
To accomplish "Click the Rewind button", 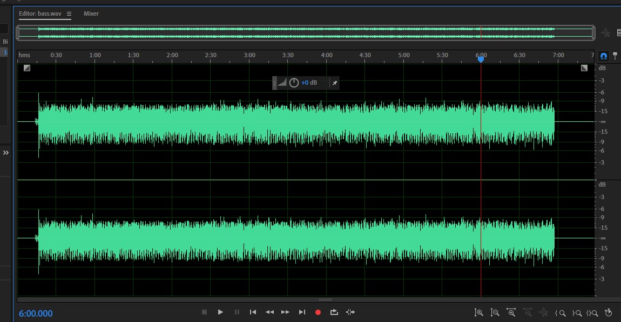I will (x=269, y=312).
